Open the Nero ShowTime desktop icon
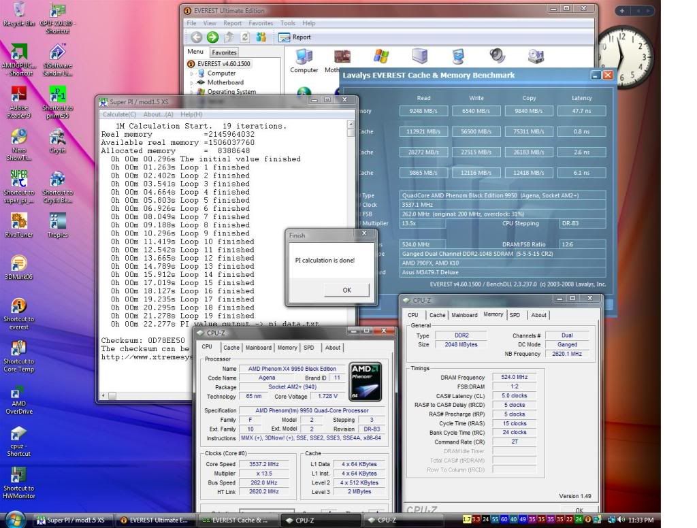Image resolution: width=697 pixels, height=528 pixels. [x=18, y=144]
